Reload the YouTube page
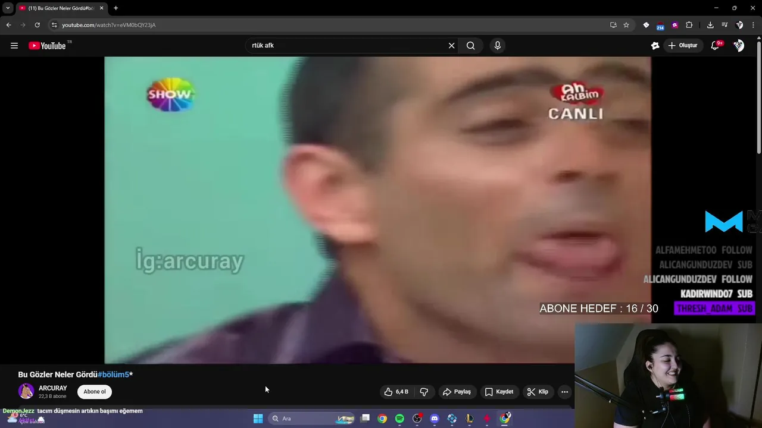 click(37, 25)
